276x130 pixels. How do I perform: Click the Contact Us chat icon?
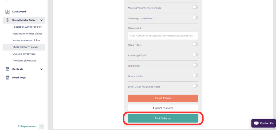click(256, 123)
